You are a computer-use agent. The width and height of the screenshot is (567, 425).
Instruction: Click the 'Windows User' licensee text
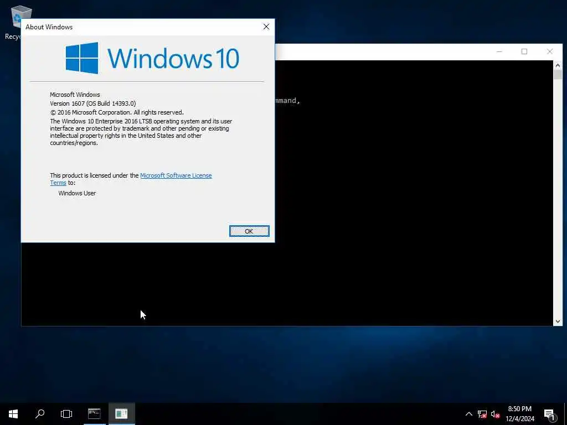tap(77, 193)
